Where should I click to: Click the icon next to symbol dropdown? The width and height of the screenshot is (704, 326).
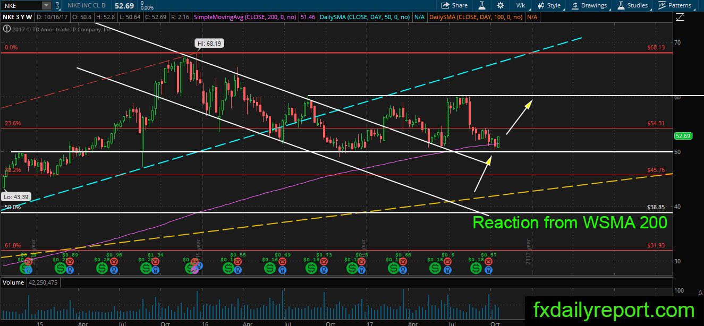pos(56,5)
